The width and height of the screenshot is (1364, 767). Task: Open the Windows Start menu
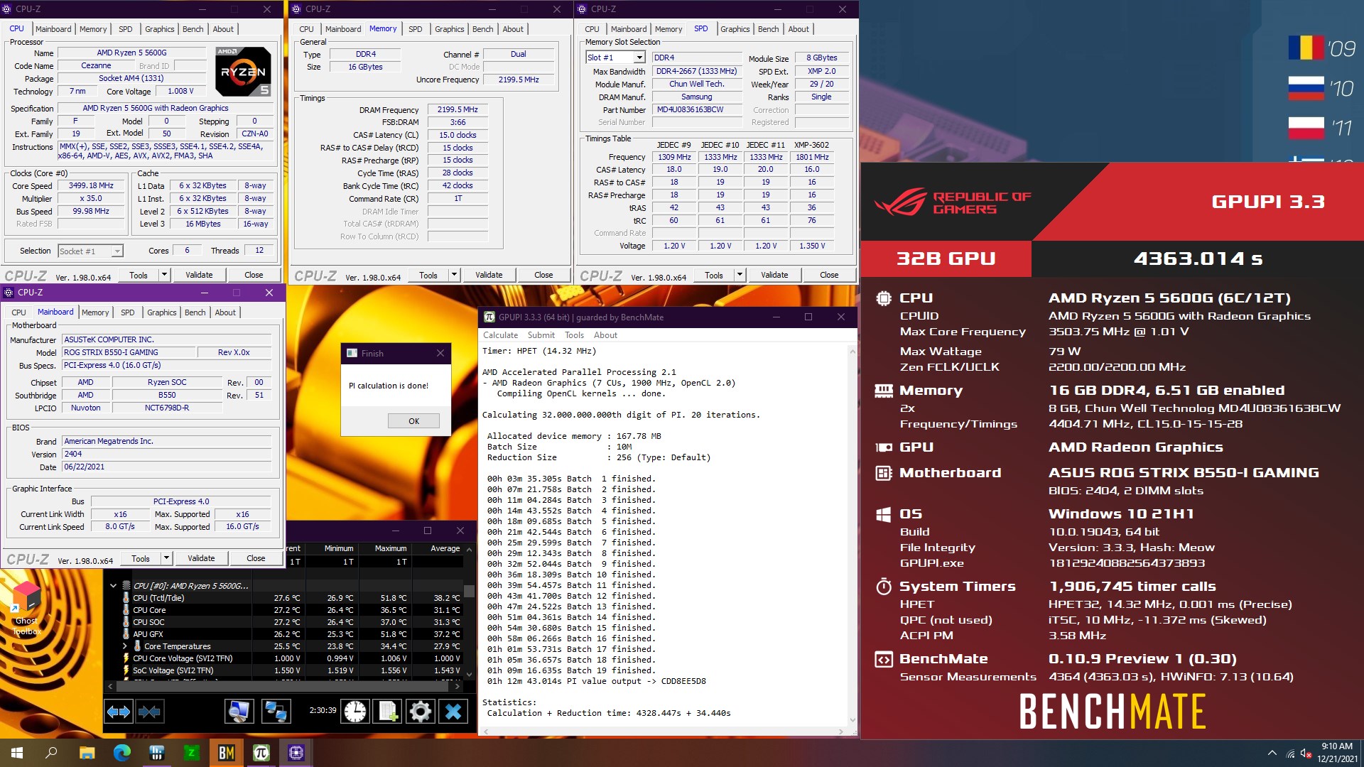pyautogui.click(x=17, y=753)
